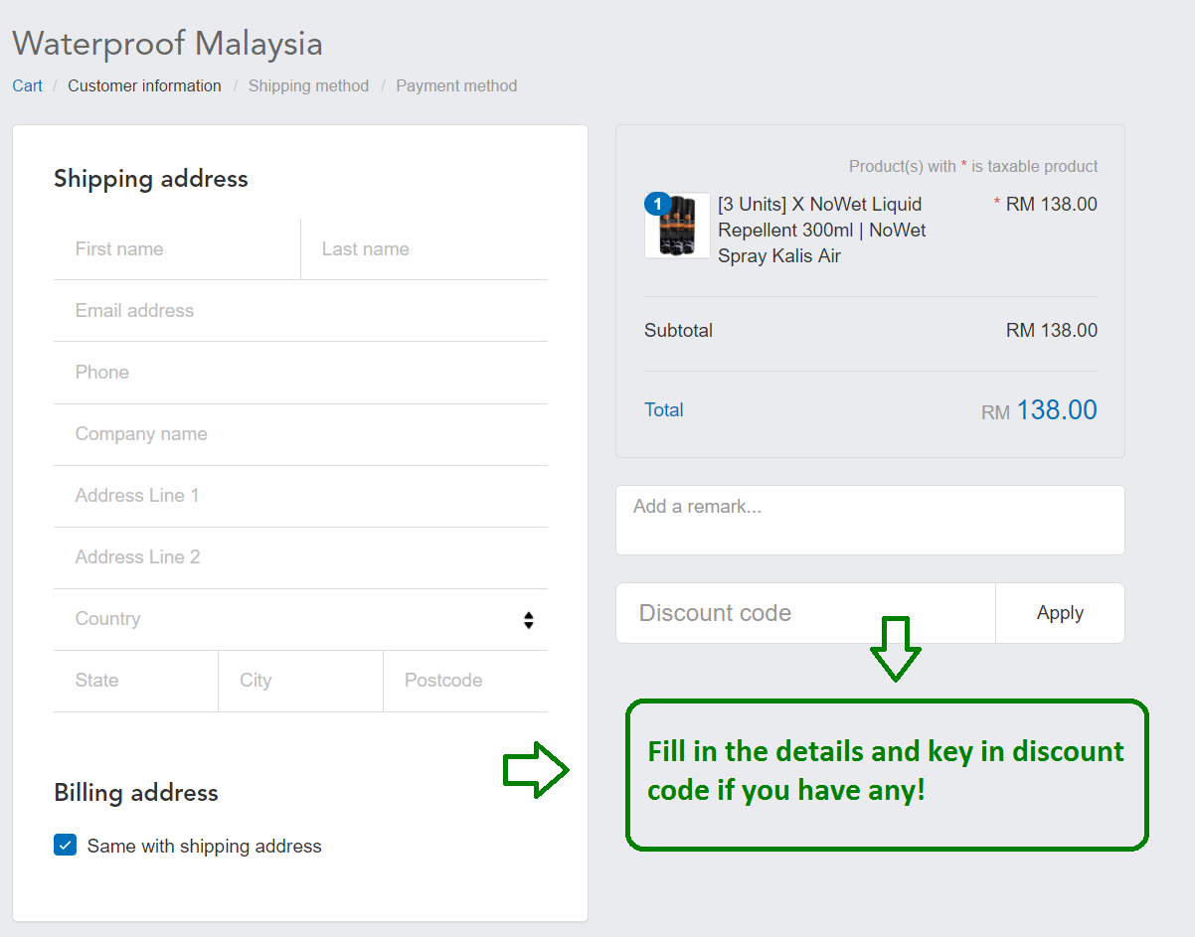This screenshot has height=937, width=1195.
Task: Open the Cart breadcrumb link
Action: pos(27,85)
